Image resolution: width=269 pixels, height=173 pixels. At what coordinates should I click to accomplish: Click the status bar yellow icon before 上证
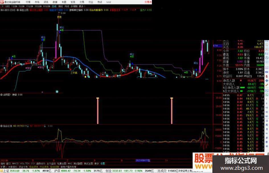(x=1, y=171)
